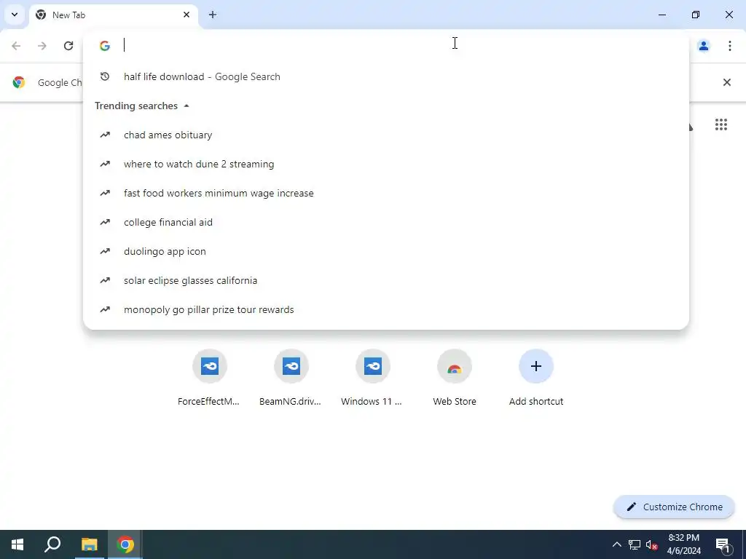The height and width of the screenshot is (559, 746).
Task: Choose 'fast food workers minimum wage increase'
Action: click(386, 193)
